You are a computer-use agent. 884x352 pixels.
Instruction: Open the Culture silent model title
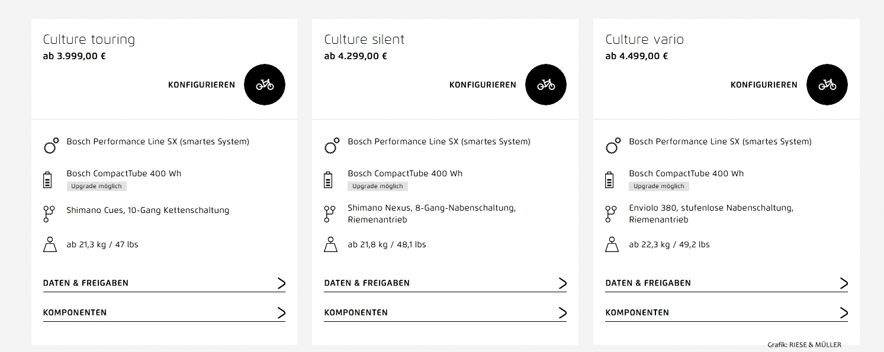364,40
